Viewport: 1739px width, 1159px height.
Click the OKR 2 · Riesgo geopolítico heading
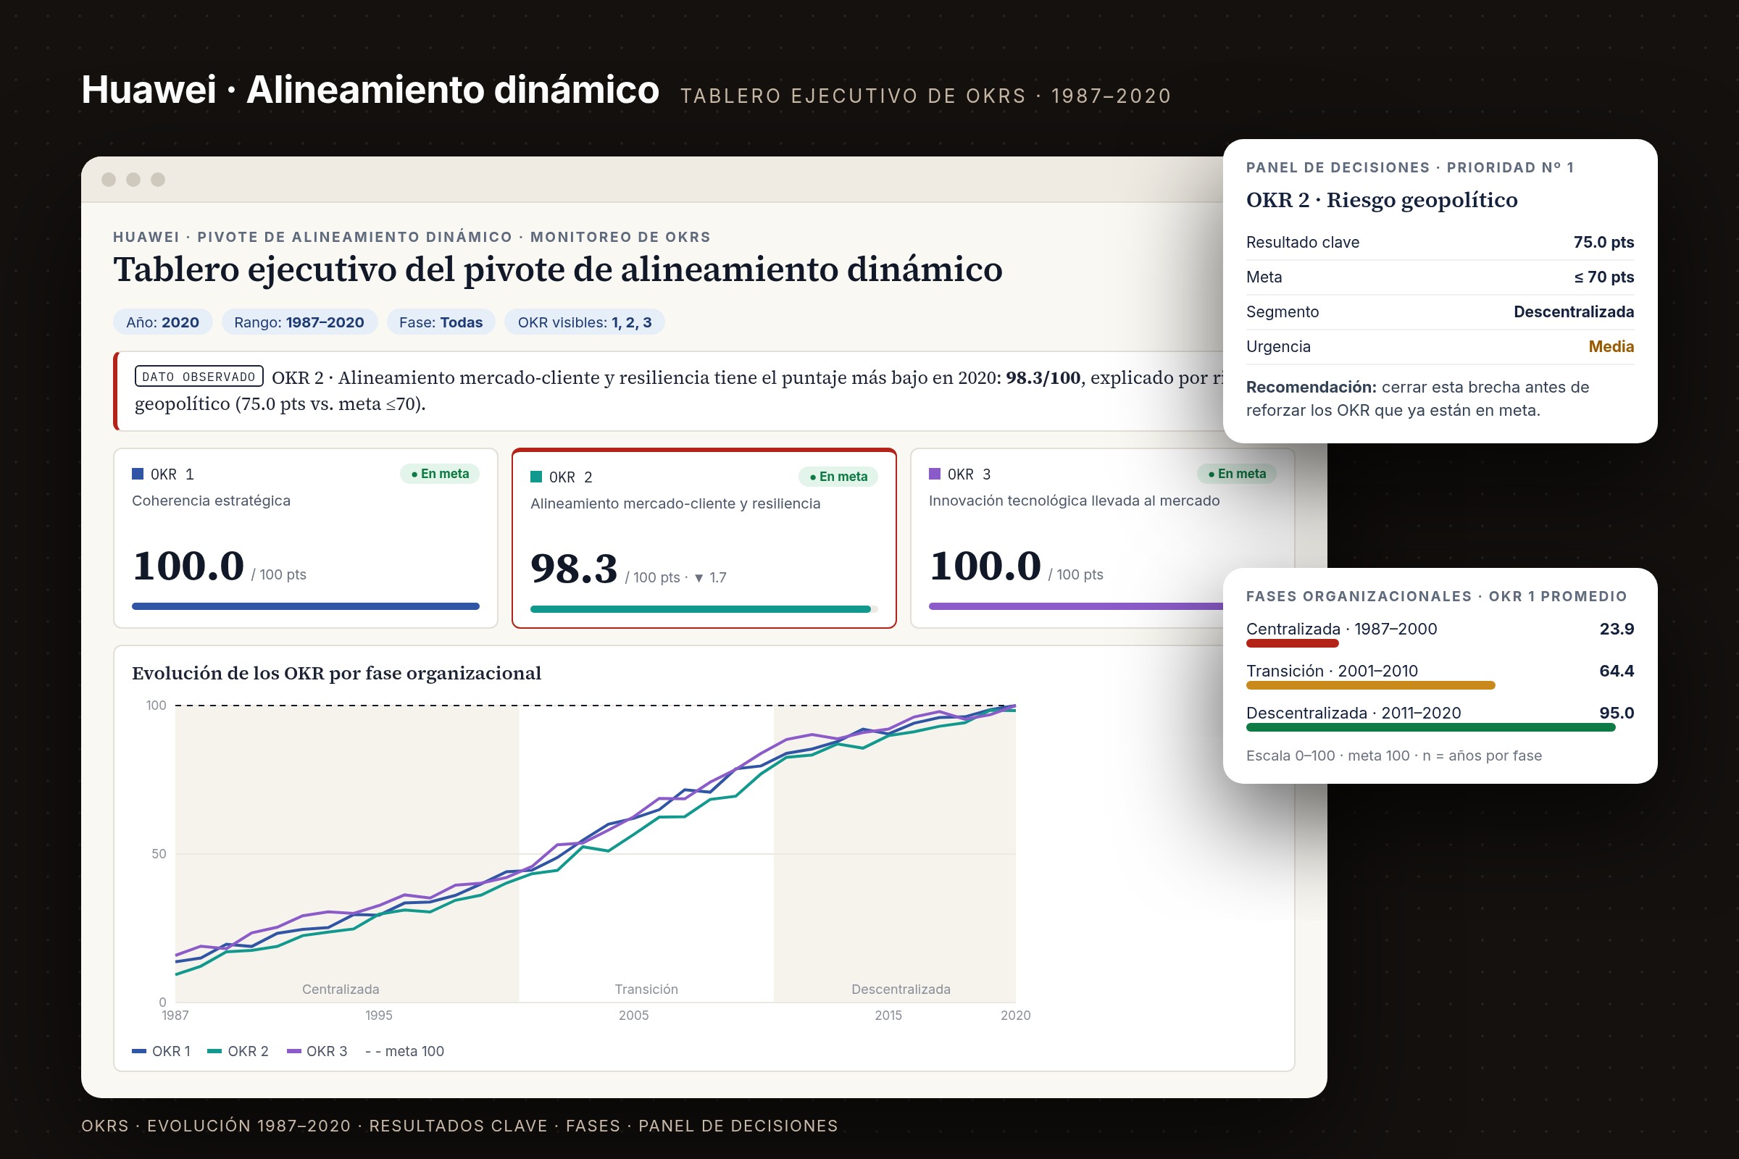tap(1381, 201)
